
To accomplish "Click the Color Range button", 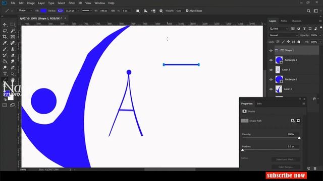I will tap(286, 167).
